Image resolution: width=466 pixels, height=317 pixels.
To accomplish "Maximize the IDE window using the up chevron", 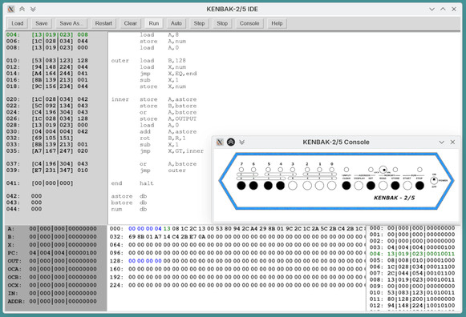I will click(x=443, y=9).
